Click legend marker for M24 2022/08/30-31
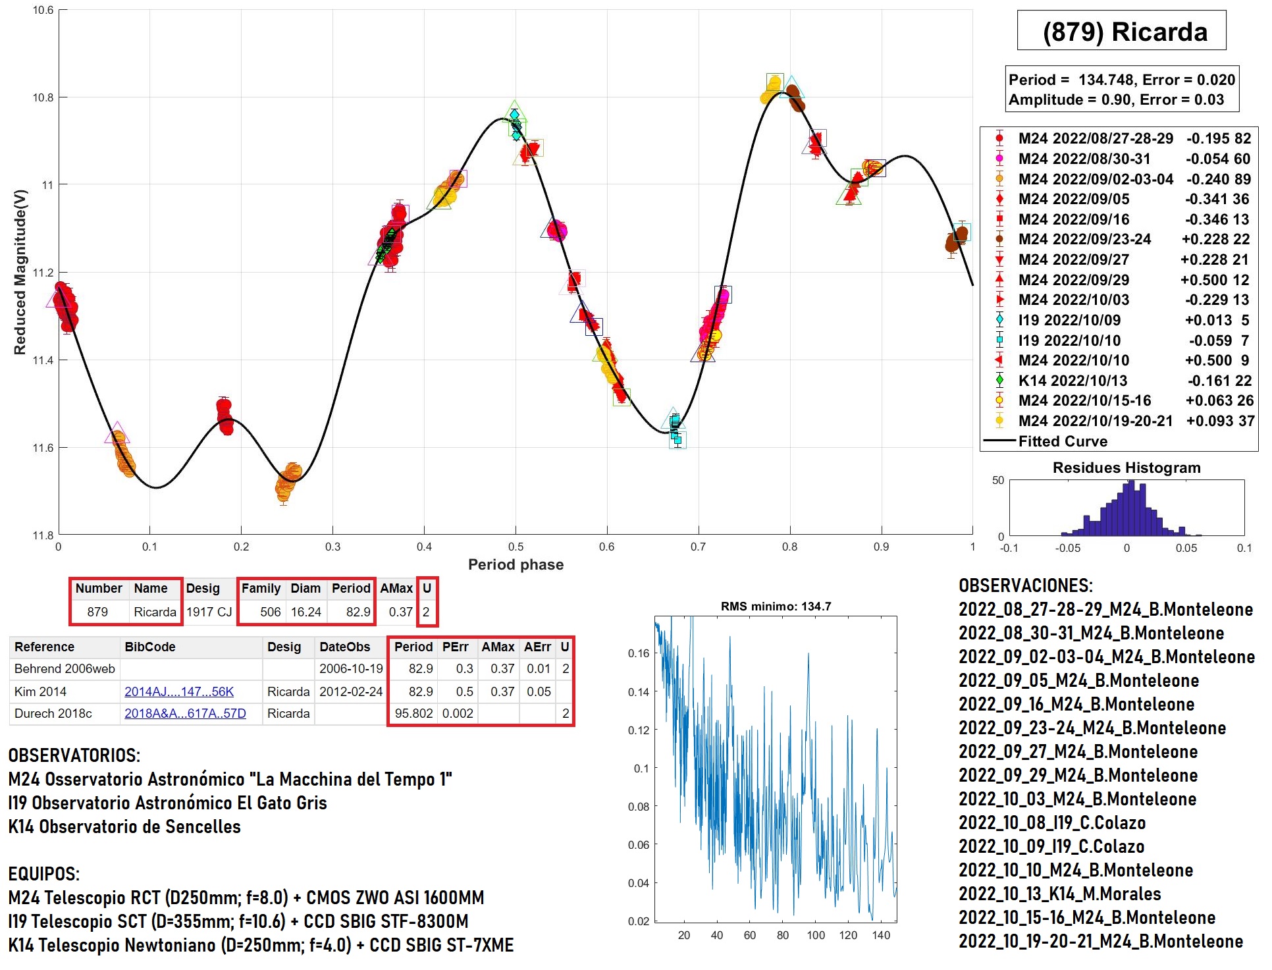This screenshot has height=970, width=1272. tap(999, 159)
